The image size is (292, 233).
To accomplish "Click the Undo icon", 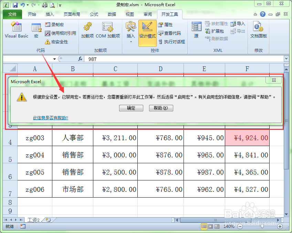I will pos(23,5).
